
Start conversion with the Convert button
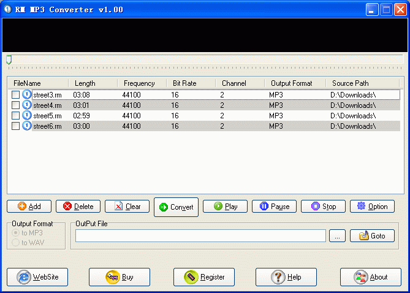[176, 207]
